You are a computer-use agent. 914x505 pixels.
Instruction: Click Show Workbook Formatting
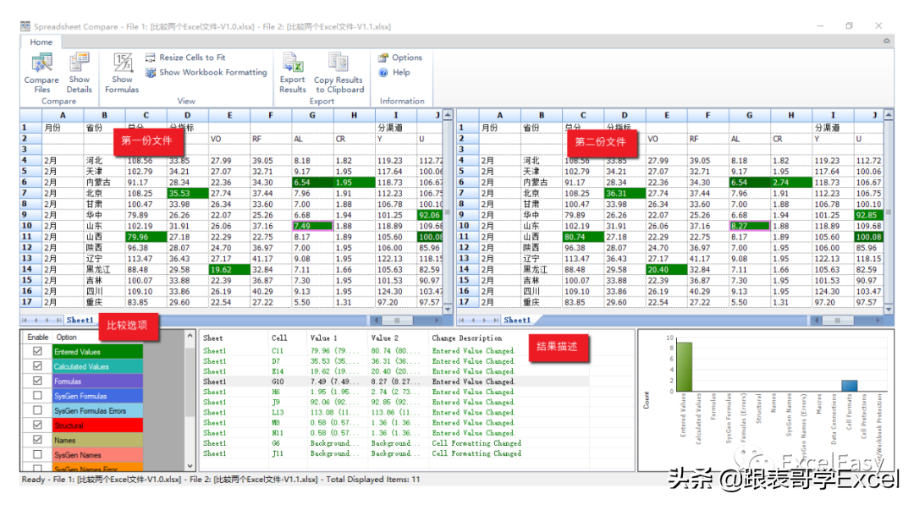(206, 72)
